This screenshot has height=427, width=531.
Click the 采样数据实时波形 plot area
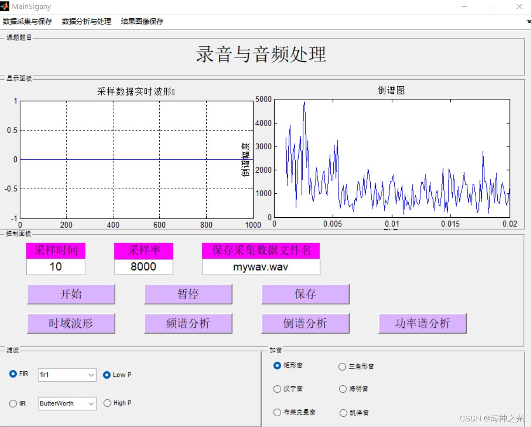click(x=136, y=160)
